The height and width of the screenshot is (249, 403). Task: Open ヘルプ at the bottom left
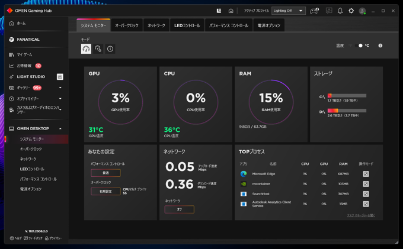pos(16,238)
